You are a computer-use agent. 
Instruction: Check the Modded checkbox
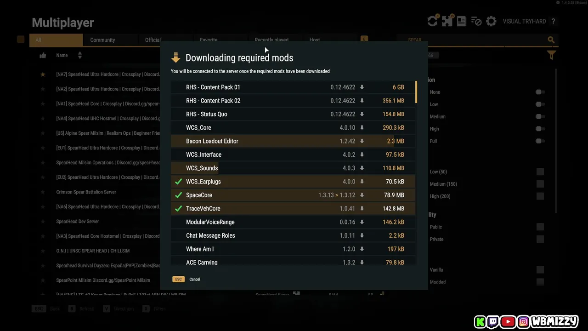(x=540, y=282)
